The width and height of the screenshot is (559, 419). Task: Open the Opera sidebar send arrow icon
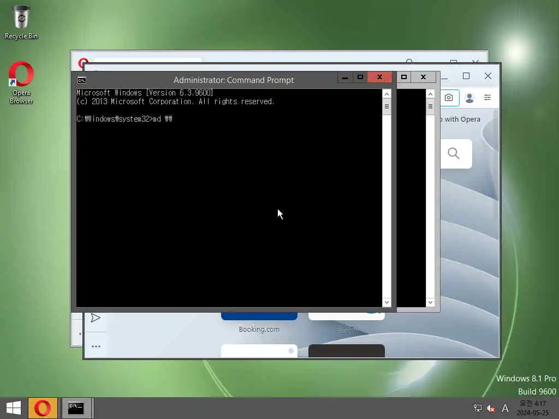click(95, 318)
